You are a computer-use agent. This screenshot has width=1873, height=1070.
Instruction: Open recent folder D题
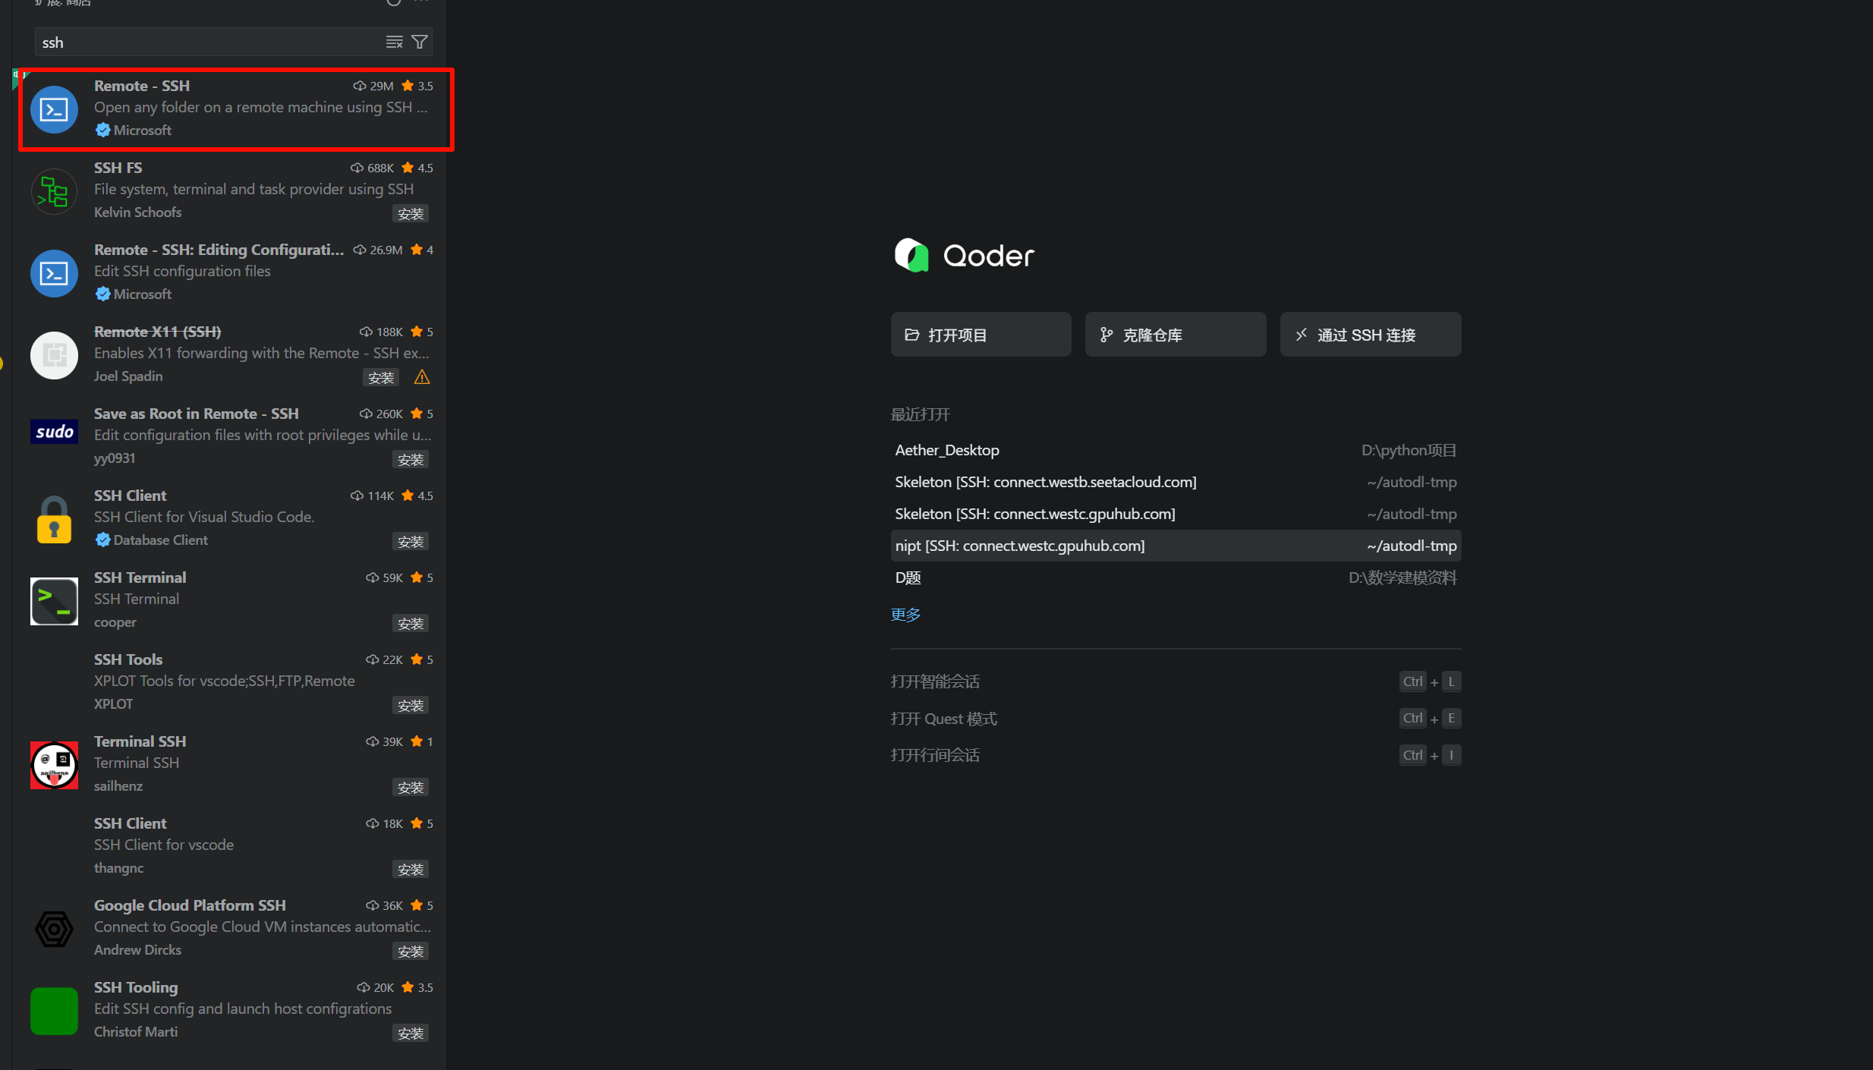point(1176,577)
